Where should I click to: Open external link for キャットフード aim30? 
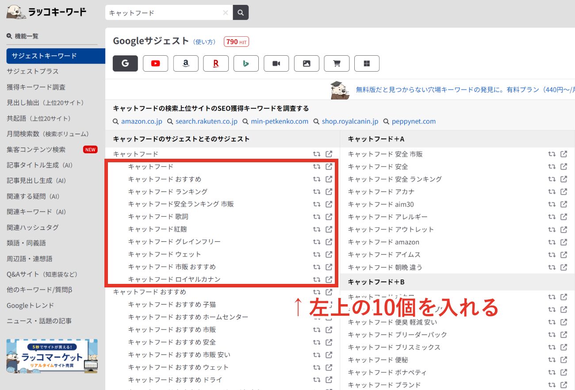[564, 204]
